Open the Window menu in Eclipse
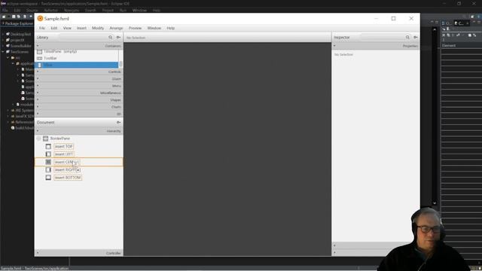Screen dimensions: 482x271 pyautogui.click(x=139, y=10)
